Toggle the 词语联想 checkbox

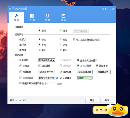click(x=20, y=72)
